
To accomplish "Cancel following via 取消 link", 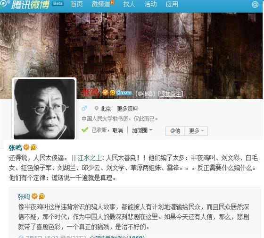I will (117, 130).
